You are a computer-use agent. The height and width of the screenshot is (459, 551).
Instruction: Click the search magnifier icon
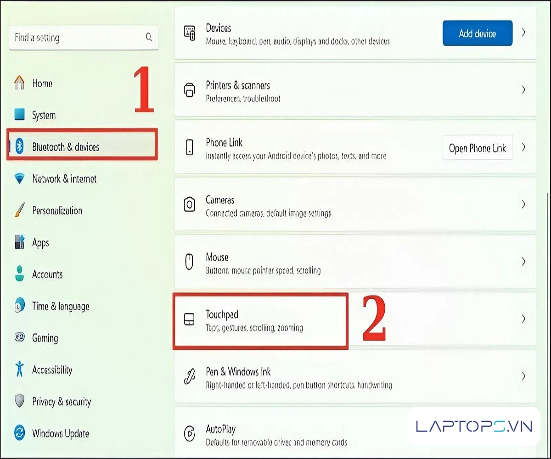pyautogui.click(x=148, y=38)
